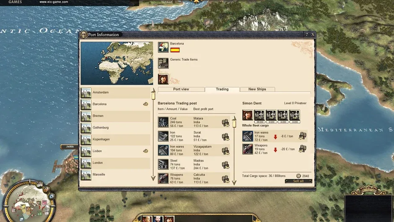Click the world map thumbnail in Port Information

click(117, 63)
